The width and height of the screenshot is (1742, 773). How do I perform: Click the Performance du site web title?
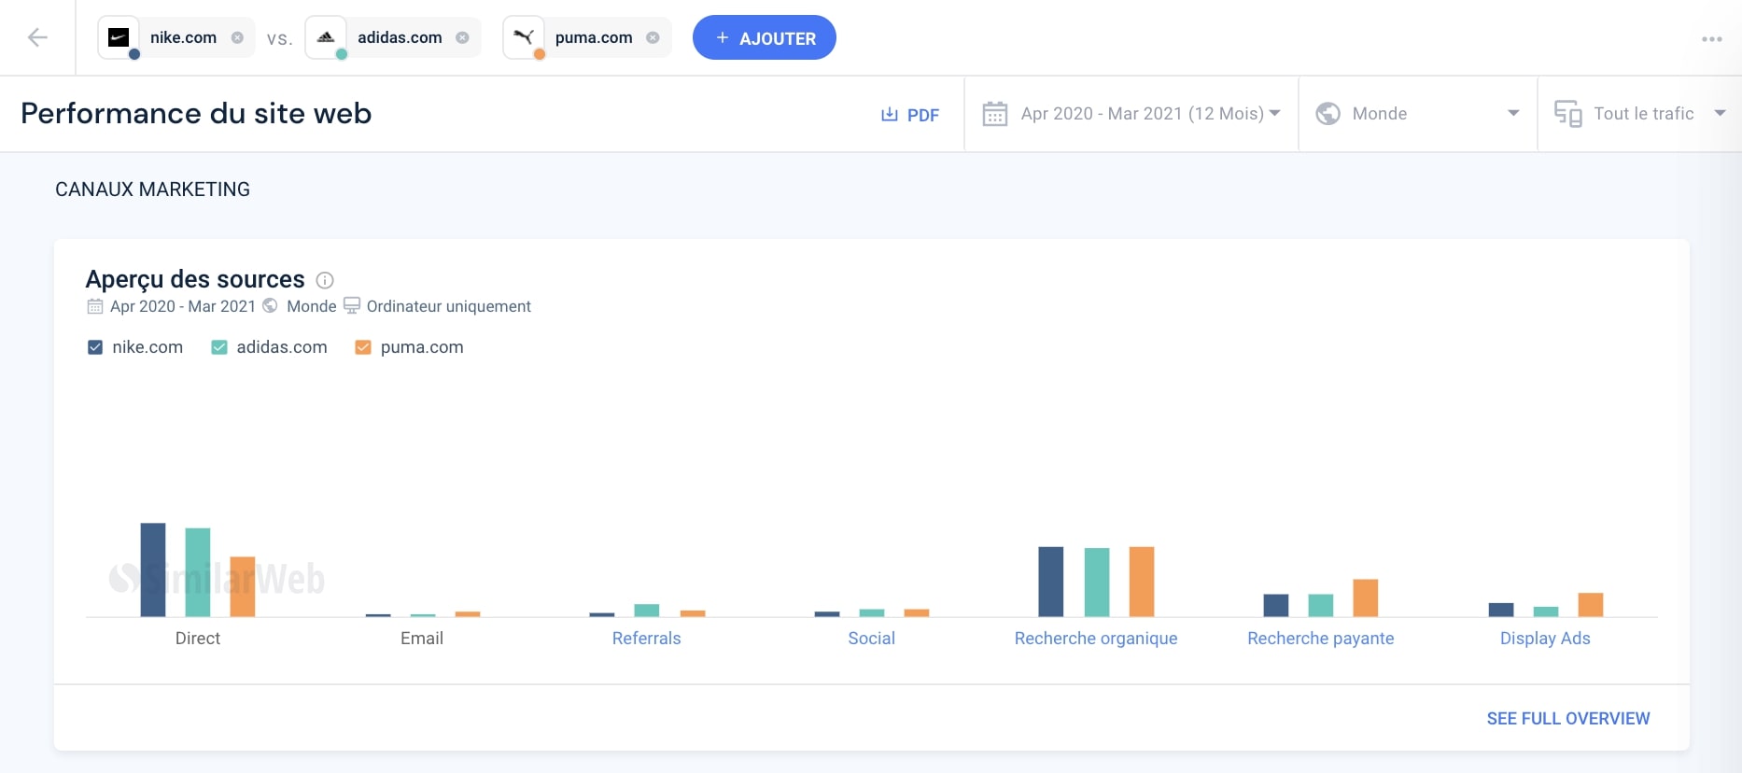point(196,113)
